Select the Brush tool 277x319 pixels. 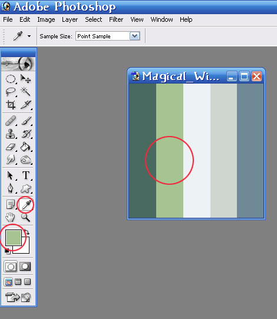point(26,121)
